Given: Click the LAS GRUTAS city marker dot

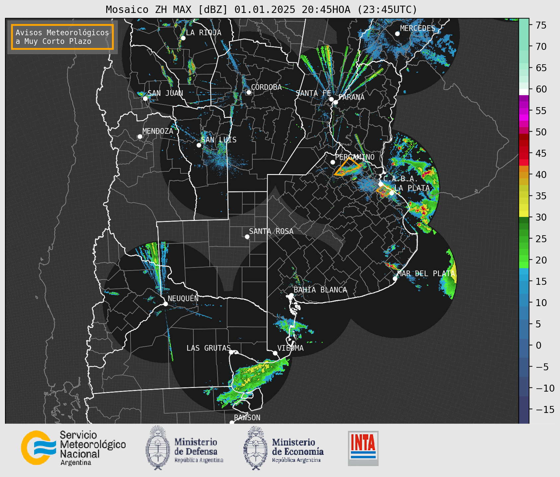Looking at the screenshot, I should coord(231,352).
